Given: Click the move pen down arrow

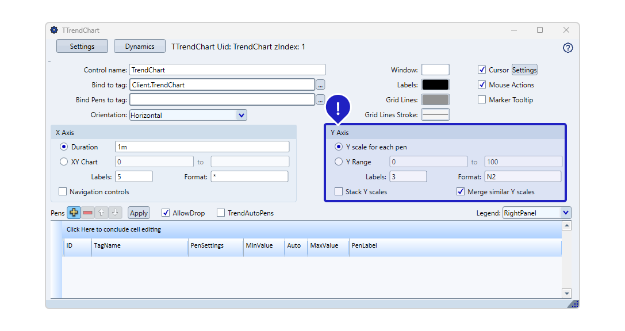Looking at the screenshot, I should [115, 213].
